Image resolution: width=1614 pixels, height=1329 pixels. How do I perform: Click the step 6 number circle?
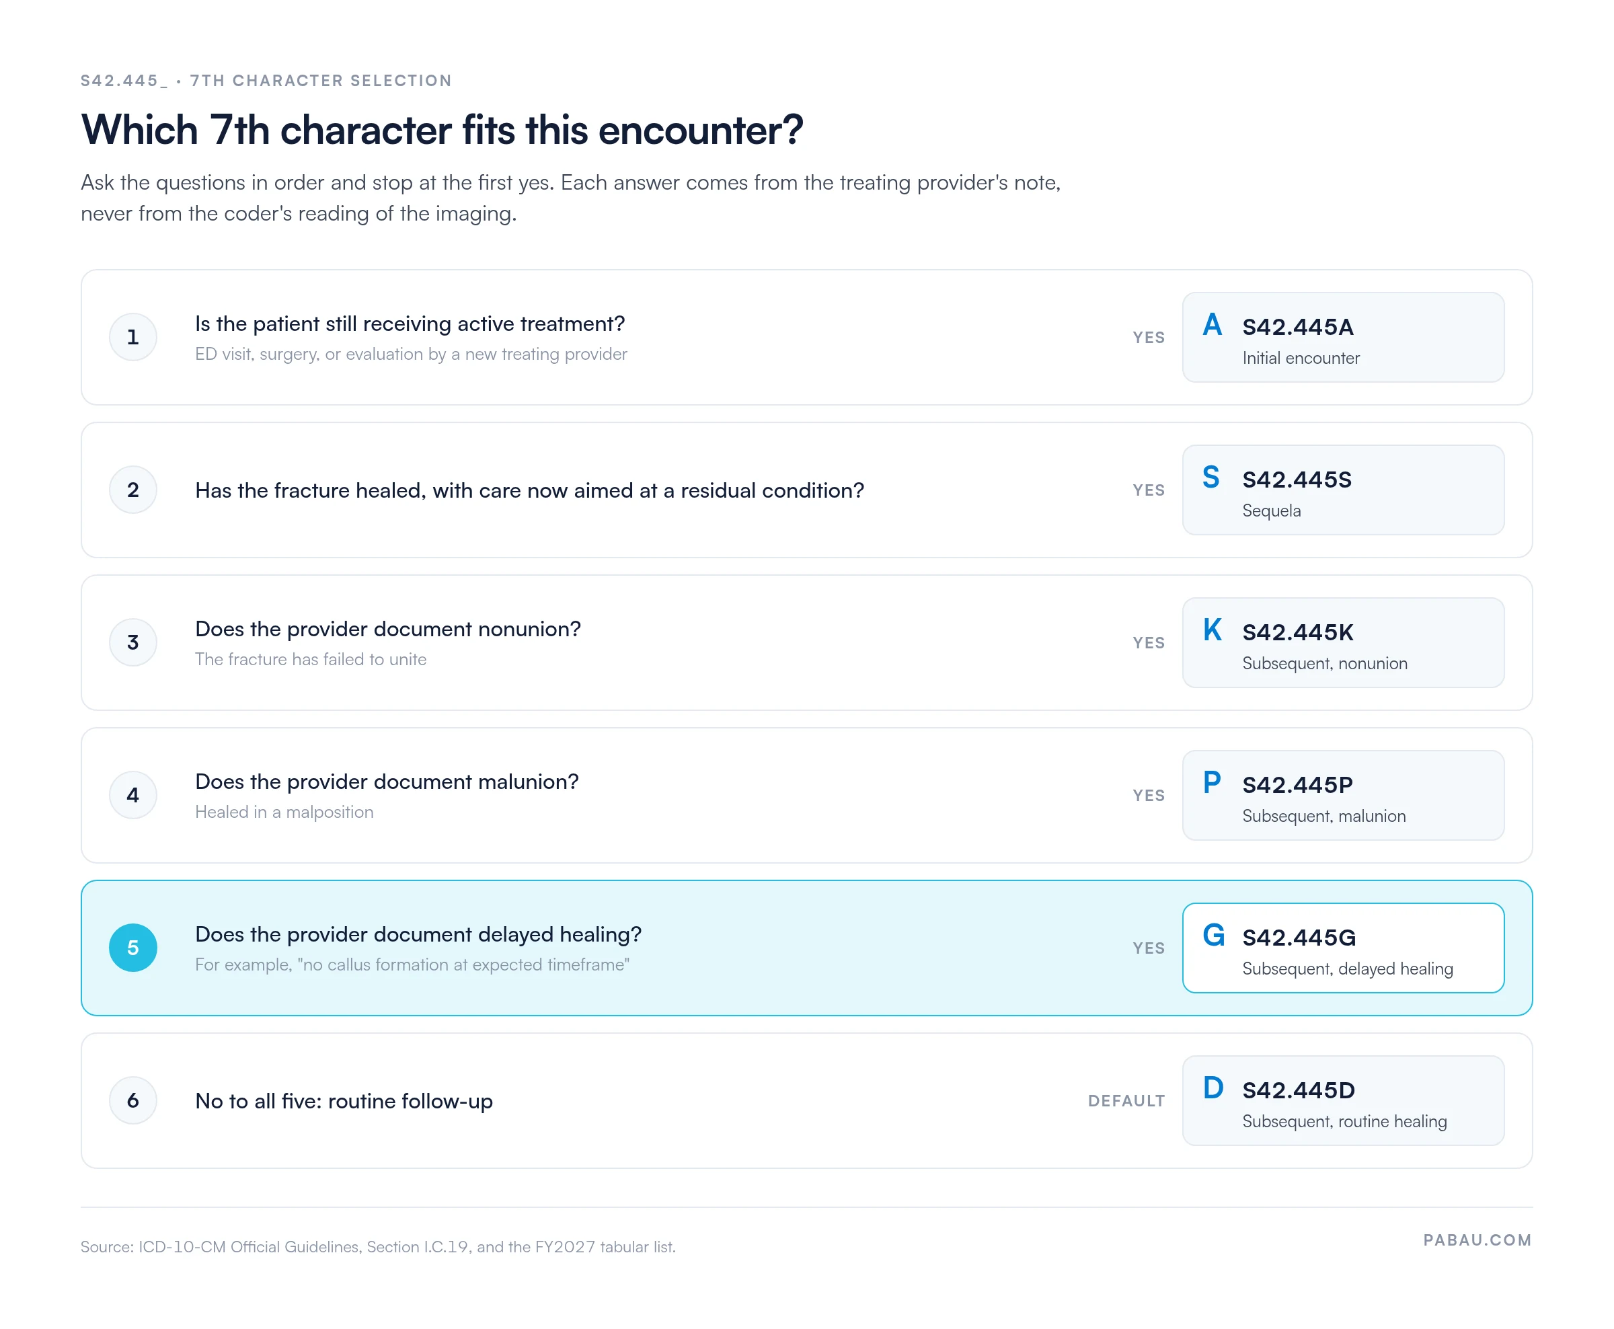(133, 1100)
